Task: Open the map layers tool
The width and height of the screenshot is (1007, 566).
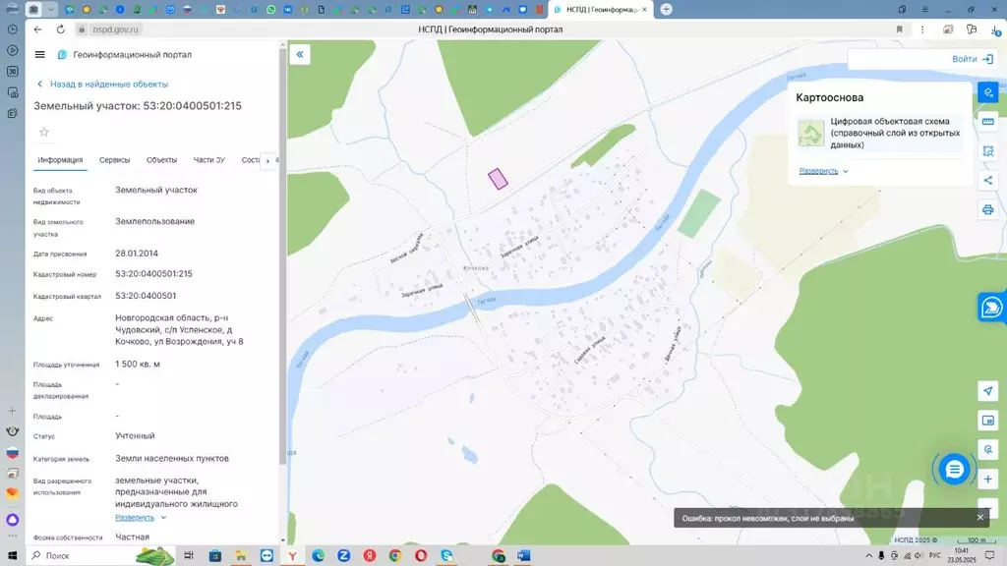Action: pos(988,91)
